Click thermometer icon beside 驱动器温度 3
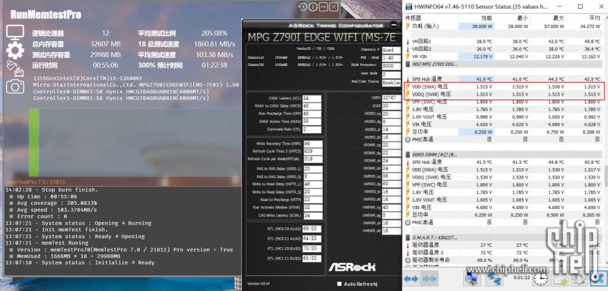608x291 pixels. click(408, 253)
